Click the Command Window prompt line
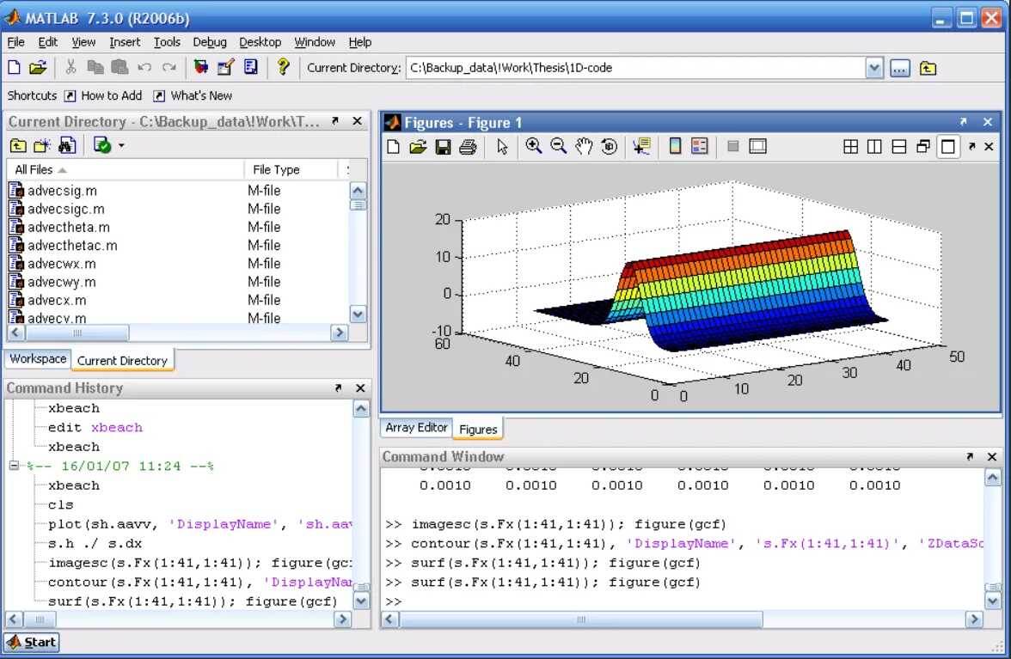Viewport: 1011px width, 659px height. 683,601
